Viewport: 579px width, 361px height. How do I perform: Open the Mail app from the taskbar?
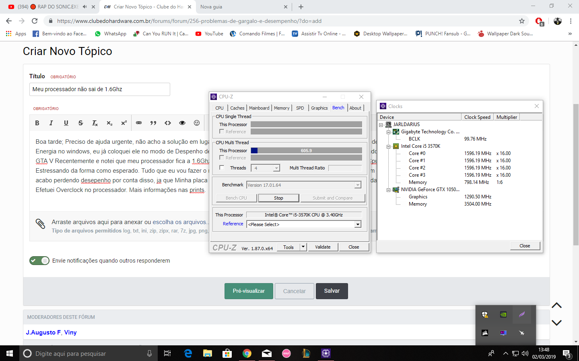pyautogui.click(x=267, y=353)
